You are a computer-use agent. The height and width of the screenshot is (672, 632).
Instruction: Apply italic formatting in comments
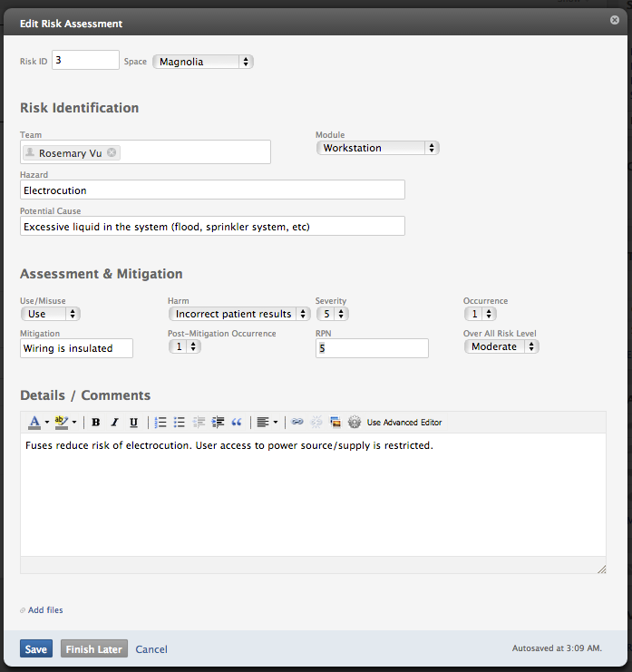(x=114, y=423)
